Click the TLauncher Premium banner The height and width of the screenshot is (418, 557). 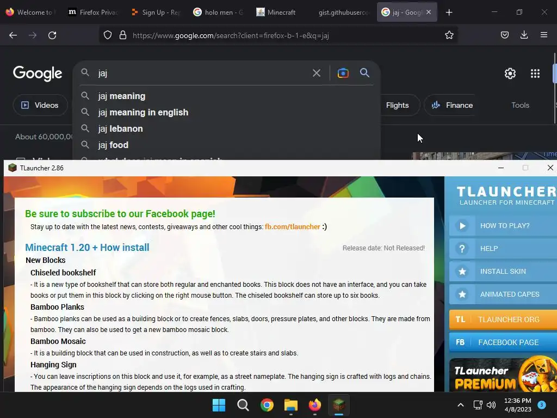pyautogui.click(x=503, y=375)
